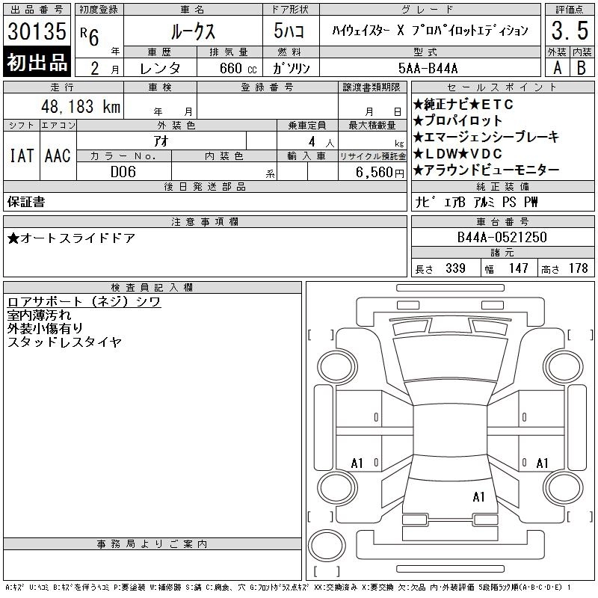Click the interior grade B cell
This screenshot has height=598, width=598.
click(582, 67)
